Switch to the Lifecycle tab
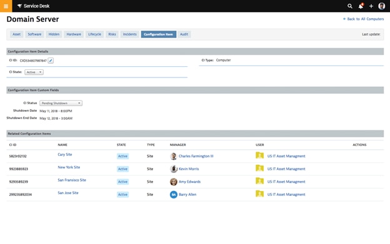390x244 pixels. [94, 34]
